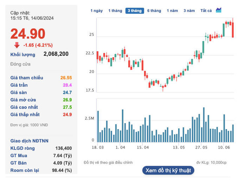This screenshot has height=180, width=240.
Task: Select the Tất cả range tab
Action: pyautogui.click(x=206, y=11)
